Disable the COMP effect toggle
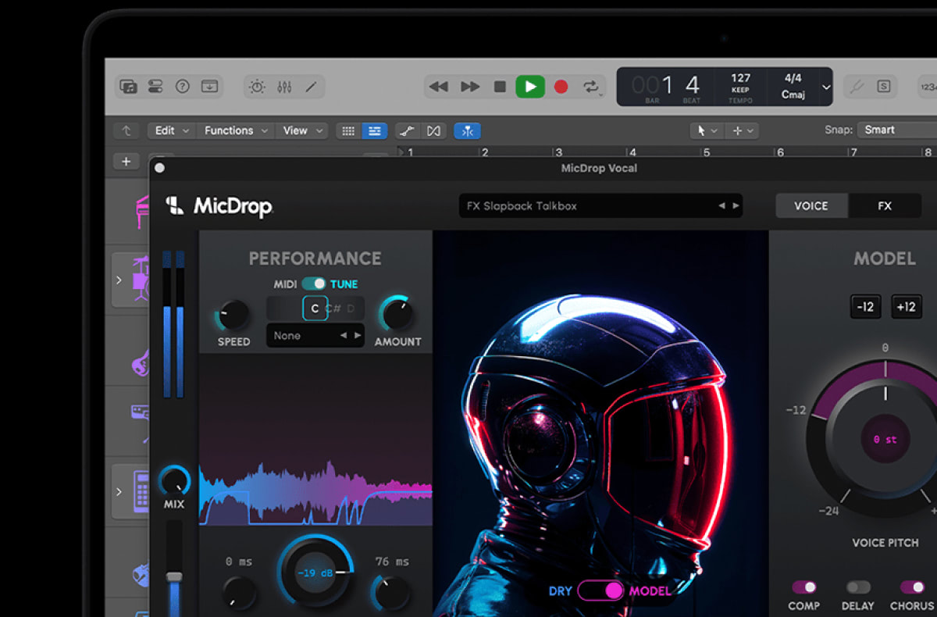 click(803, 587)
